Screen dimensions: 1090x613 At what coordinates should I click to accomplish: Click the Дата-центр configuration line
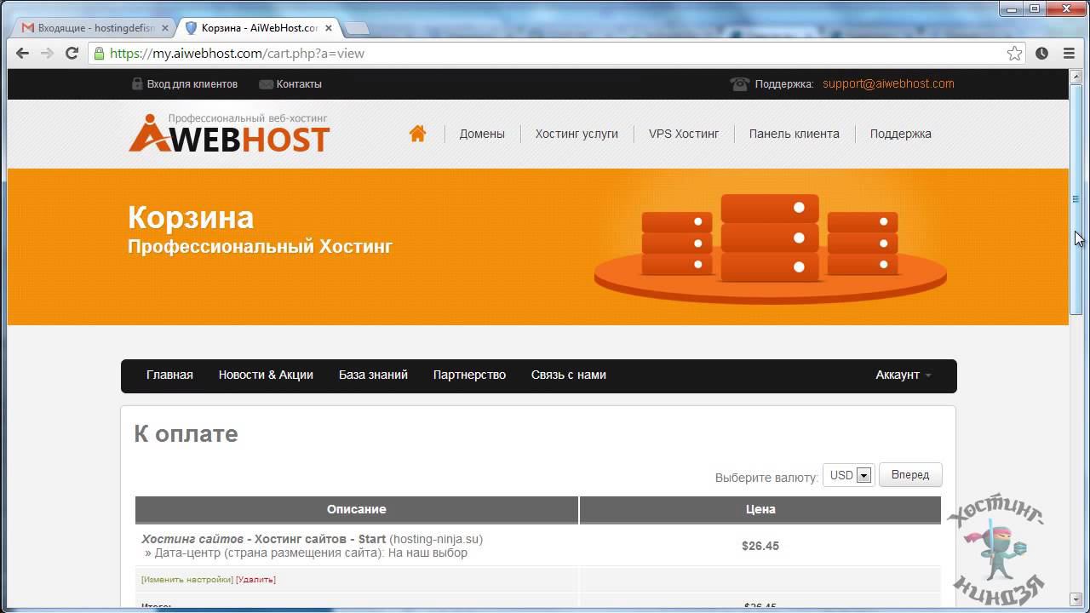306,553
